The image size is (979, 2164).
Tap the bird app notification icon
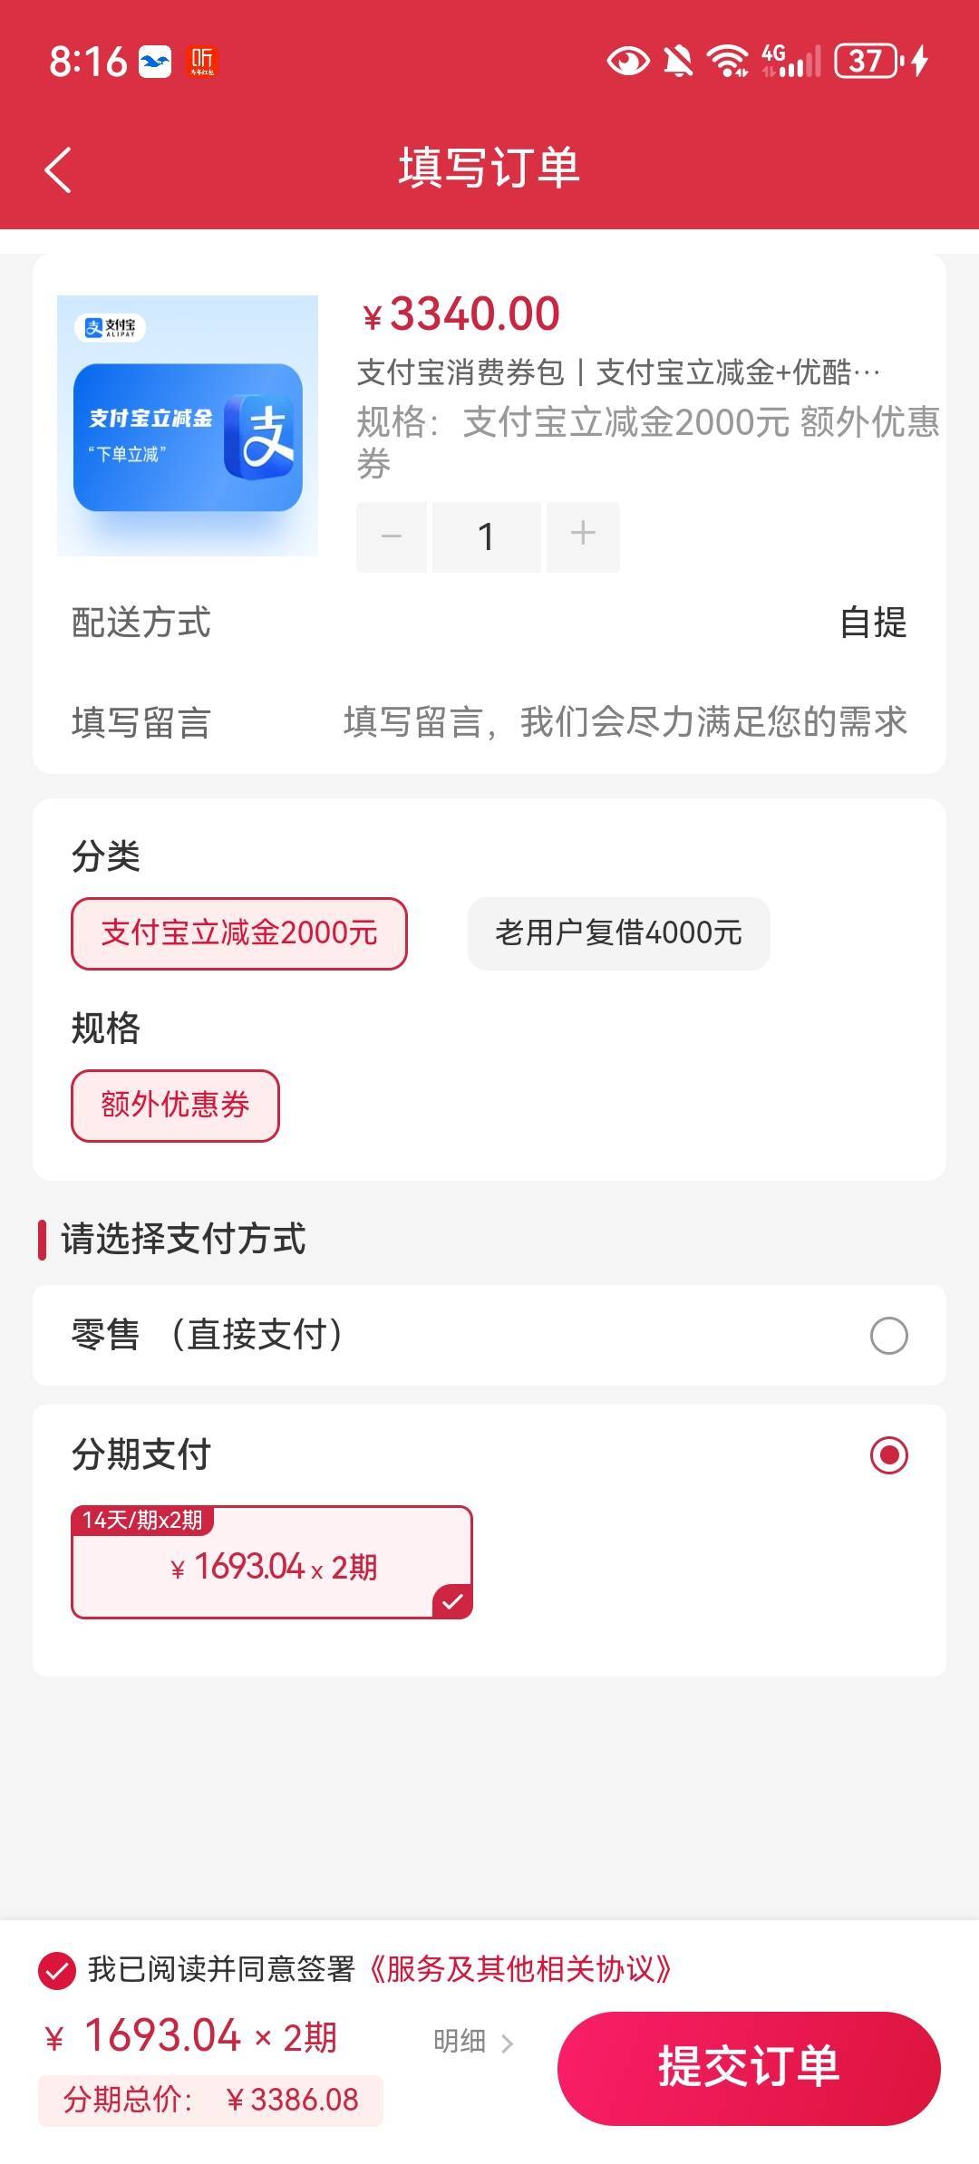(x=154, y=62)
